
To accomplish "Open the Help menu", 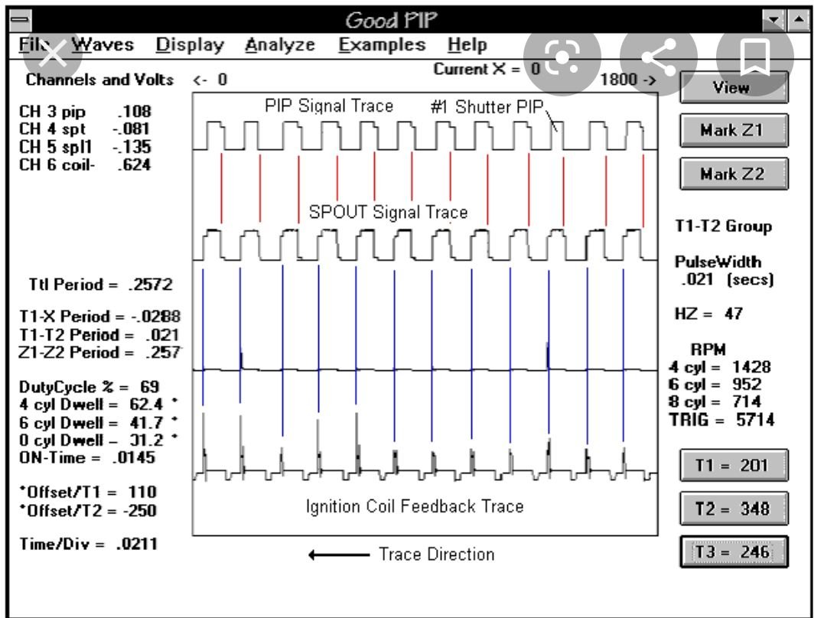I will (470, 45).
